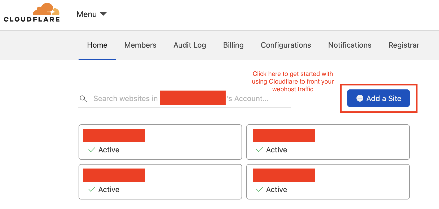This screenshot has height=209, width=439.
Task: Open the Registrar tab
Action: tap(404, 45)
